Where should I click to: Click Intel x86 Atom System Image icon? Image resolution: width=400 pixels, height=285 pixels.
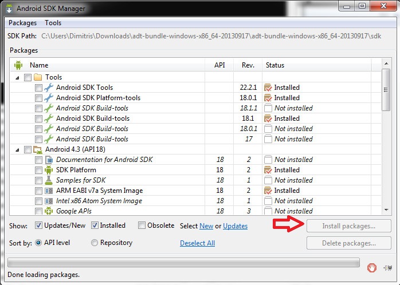tap(49, 201)
